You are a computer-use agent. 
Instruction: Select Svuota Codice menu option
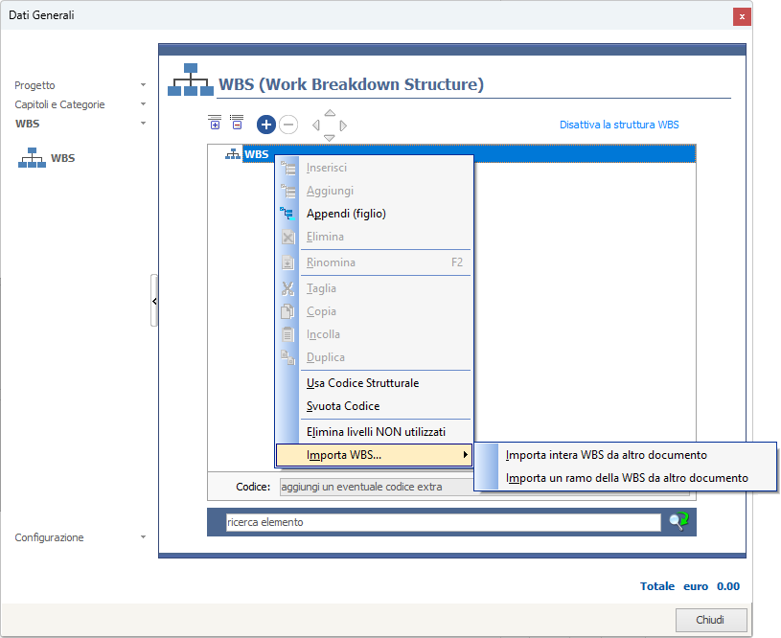343,406
